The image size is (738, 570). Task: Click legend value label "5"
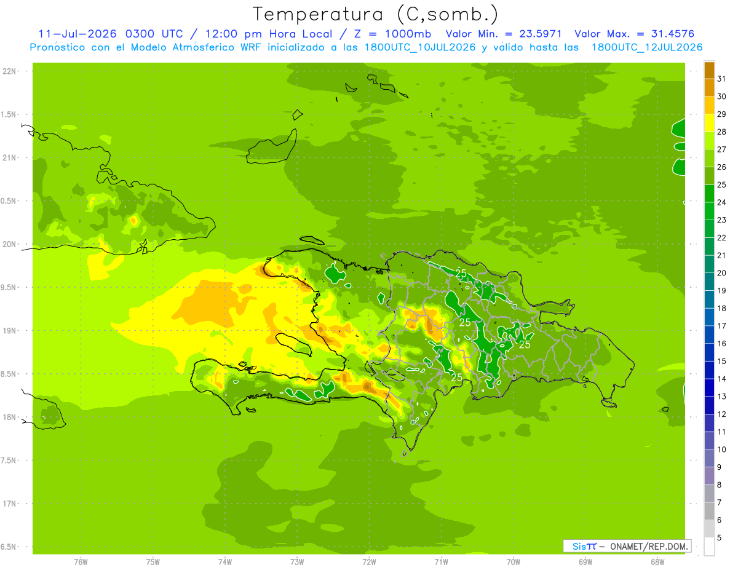pyautogui.click(x=720, y=538)
